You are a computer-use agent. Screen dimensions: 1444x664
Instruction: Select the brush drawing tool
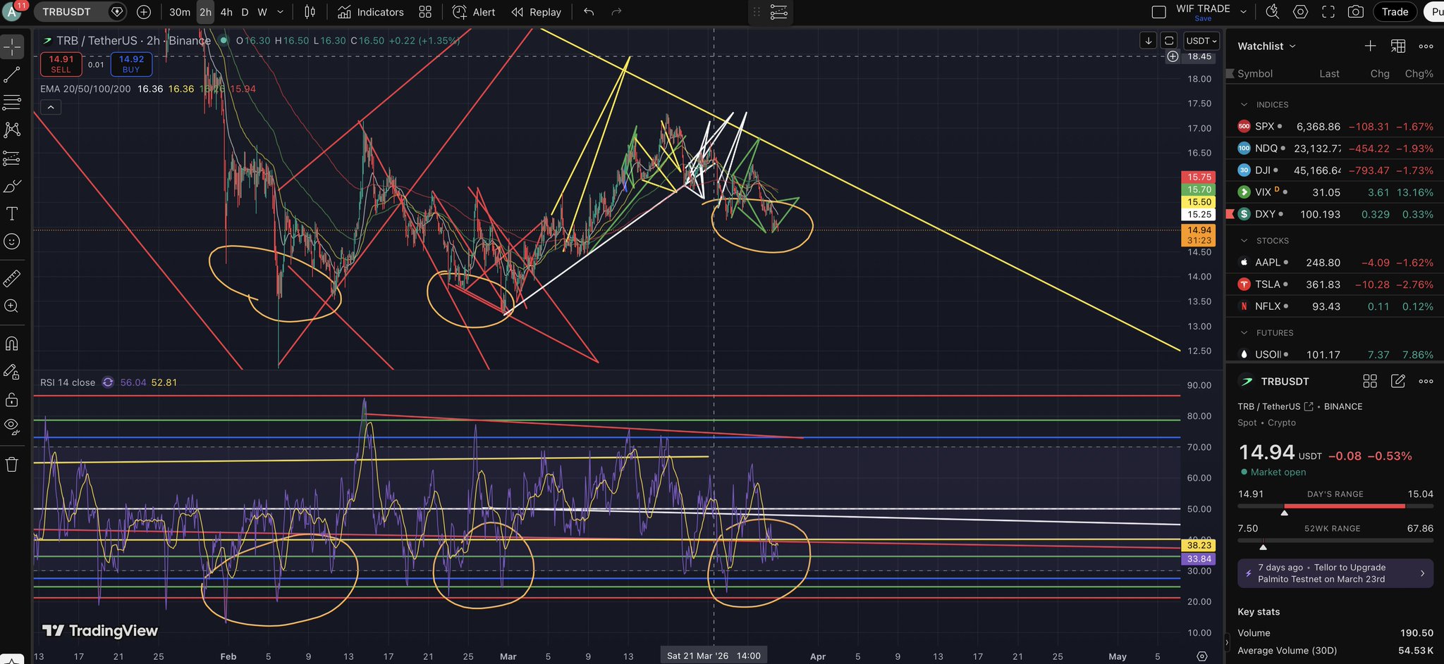tap(12, 186)
